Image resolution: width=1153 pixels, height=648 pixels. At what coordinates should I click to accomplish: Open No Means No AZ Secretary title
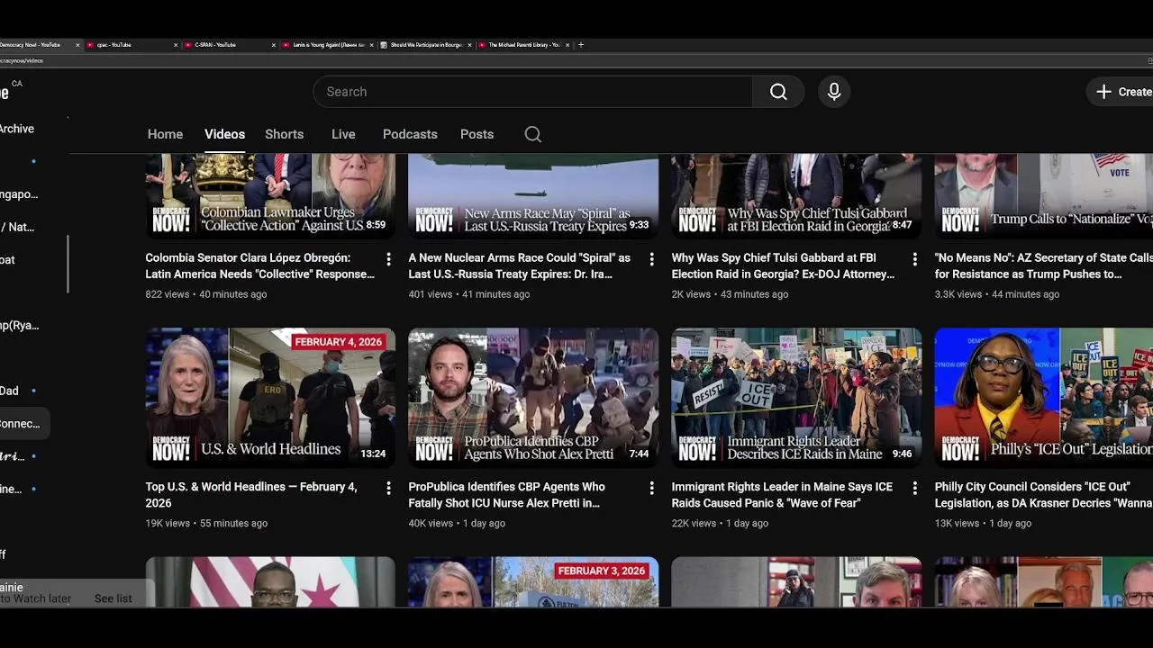click(x=1044, y=265)
